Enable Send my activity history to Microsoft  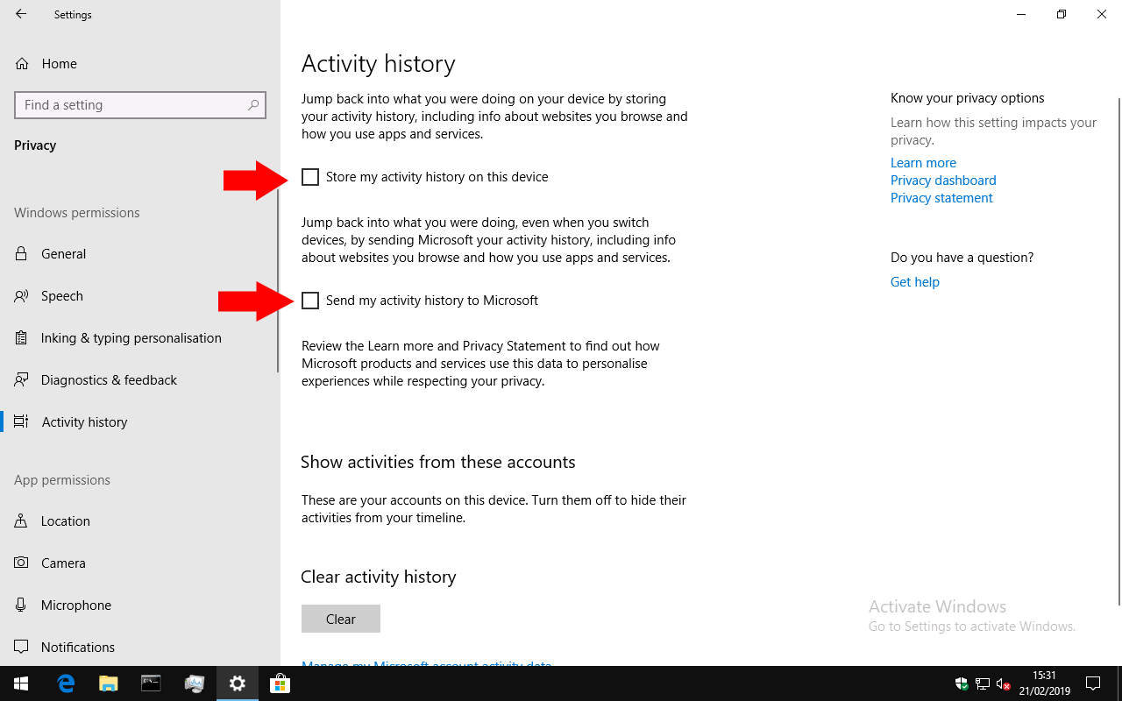310,301
